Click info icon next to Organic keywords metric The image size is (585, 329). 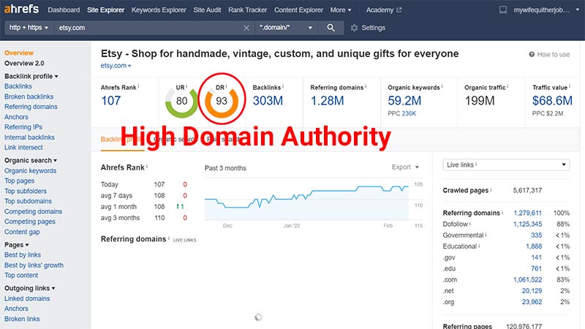(x=442, y=86)
